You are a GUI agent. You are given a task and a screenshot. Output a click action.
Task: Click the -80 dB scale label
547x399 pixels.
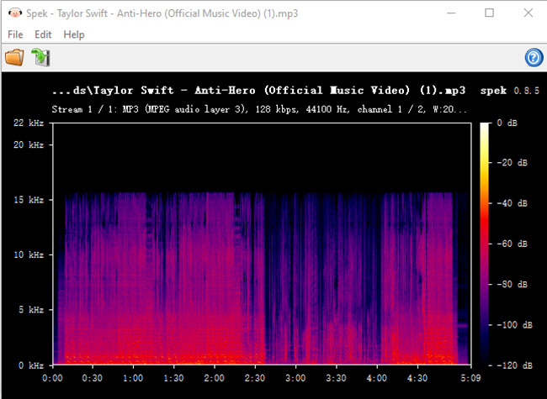[512, 285]
